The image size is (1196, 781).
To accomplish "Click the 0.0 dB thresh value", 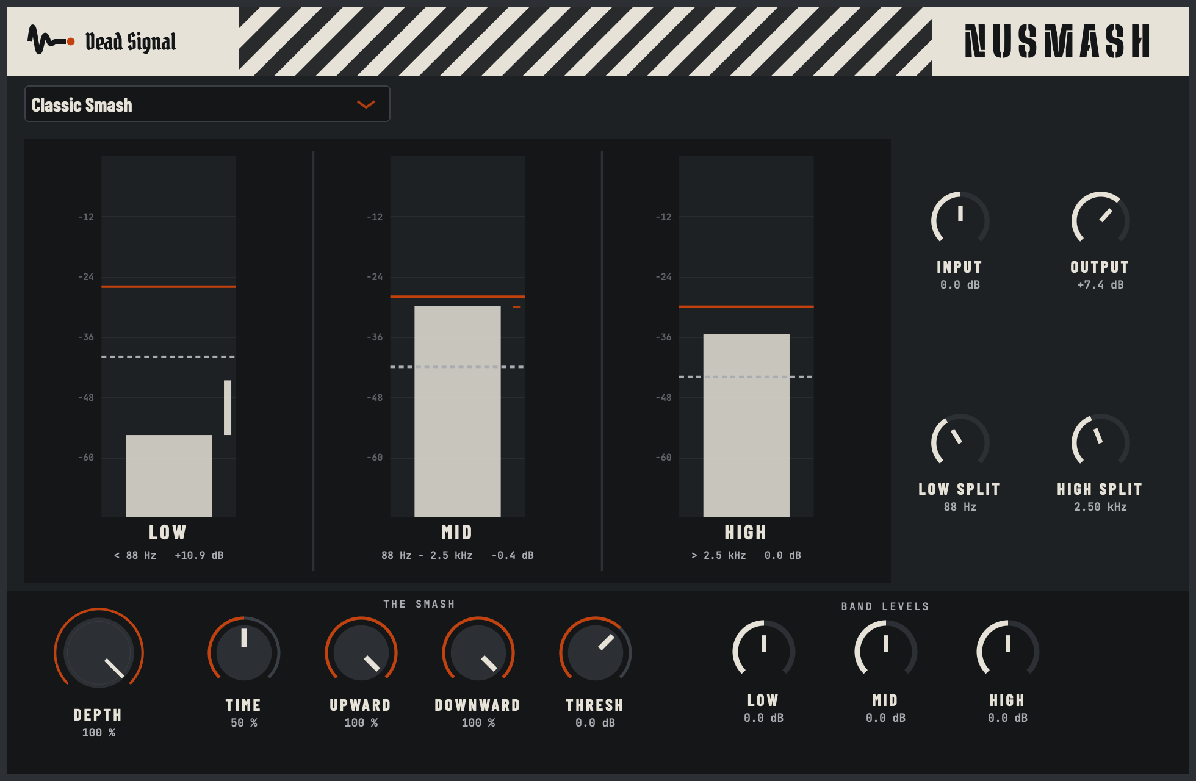I will (x=595, y=723).
